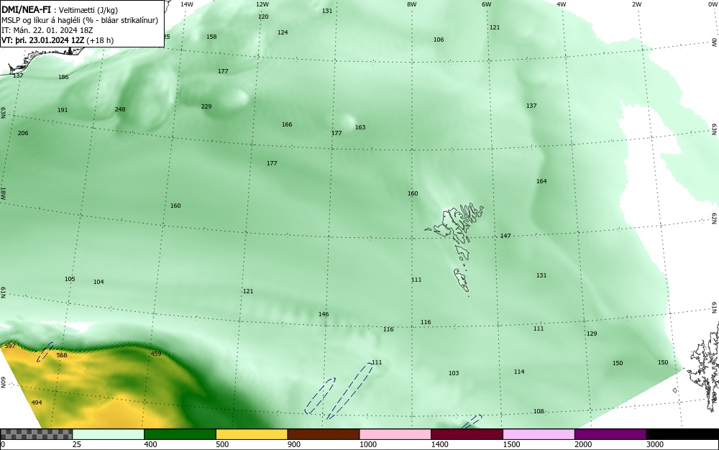Click the CAPE value 248
The height and width of the screenshot is (450, 719).
point(120,109)
